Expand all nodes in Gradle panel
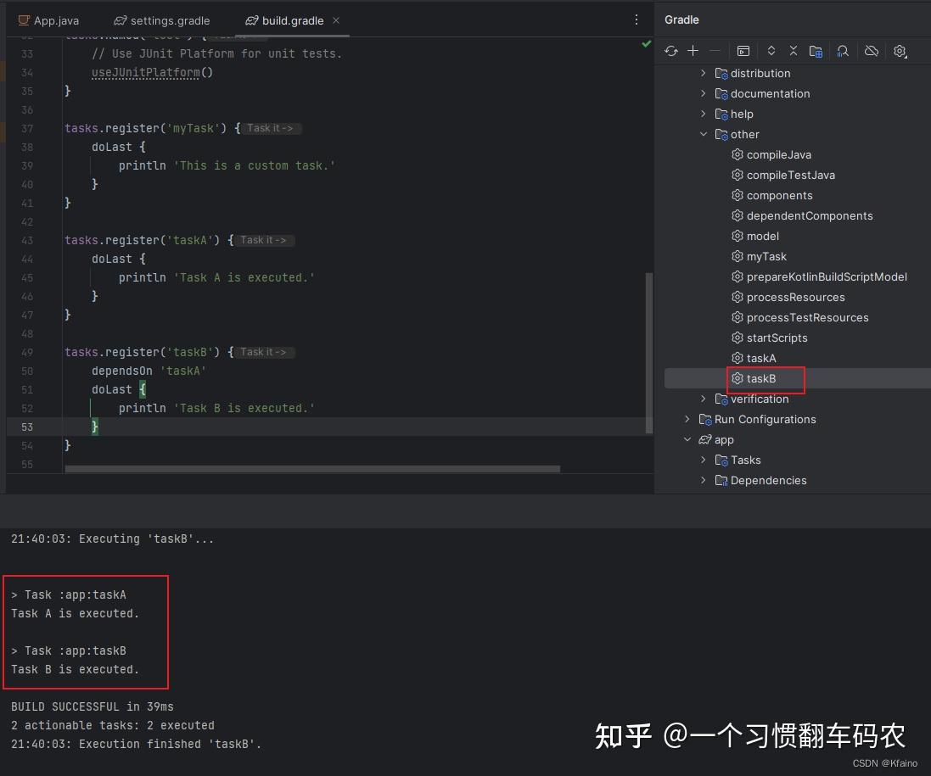 (771, 51)
